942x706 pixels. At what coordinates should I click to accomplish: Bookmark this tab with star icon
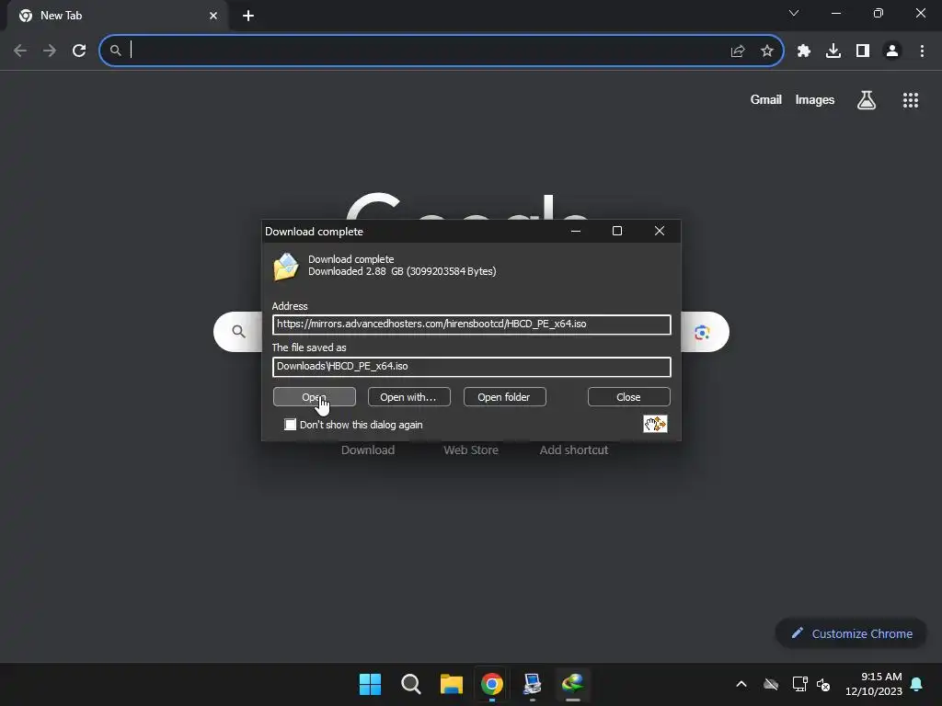pos(767,51)
